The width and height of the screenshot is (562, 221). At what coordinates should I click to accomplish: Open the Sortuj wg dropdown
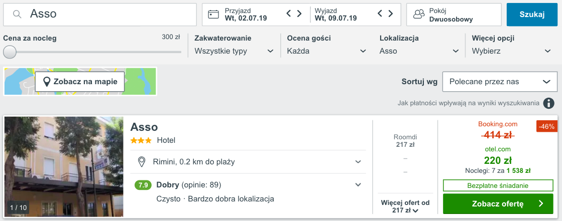pyautogui.click(x=500, y=82)
